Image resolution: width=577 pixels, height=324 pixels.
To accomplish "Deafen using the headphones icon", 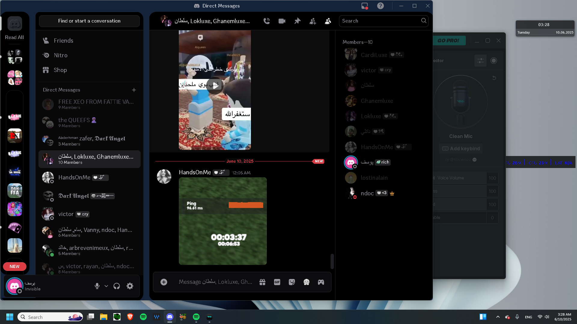I will click(x=117, y=286).
